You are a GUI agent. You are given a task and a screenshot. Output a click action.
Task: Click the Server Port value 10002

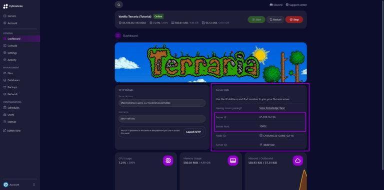(x=263, y=126)
